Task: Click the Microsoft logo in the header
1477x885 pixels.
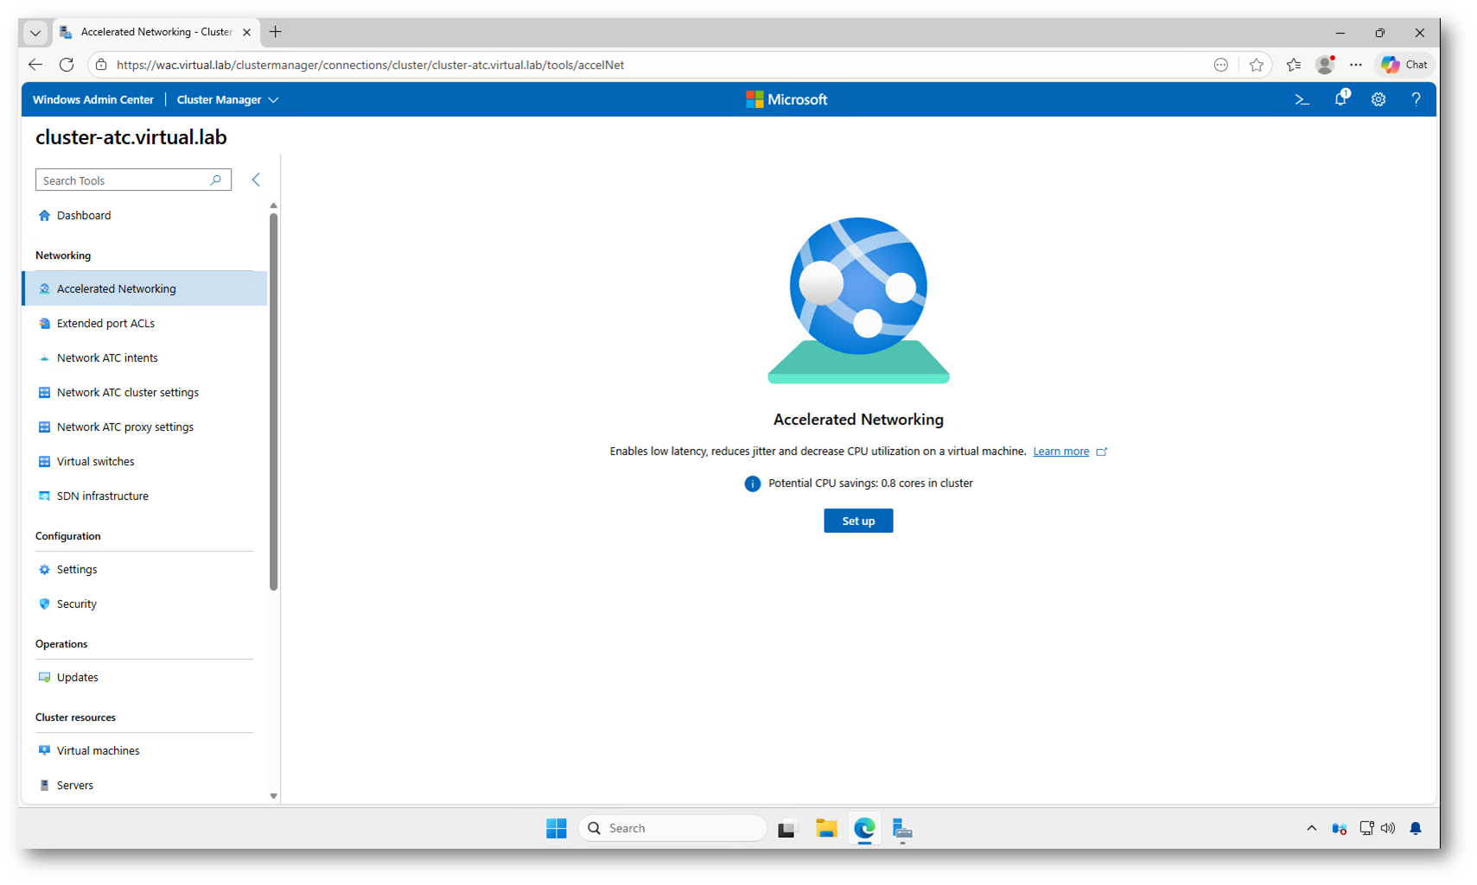Action: pos(786,99)
